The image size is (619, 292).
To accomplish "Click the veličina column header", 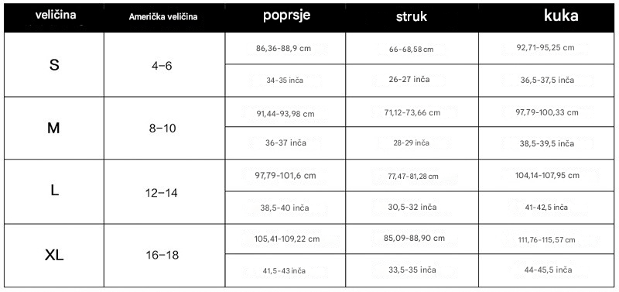I will click(54, 17).
